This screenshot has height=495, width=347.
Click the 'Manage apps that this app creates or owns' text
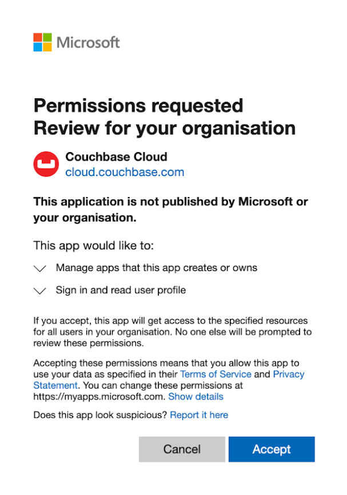156,268
